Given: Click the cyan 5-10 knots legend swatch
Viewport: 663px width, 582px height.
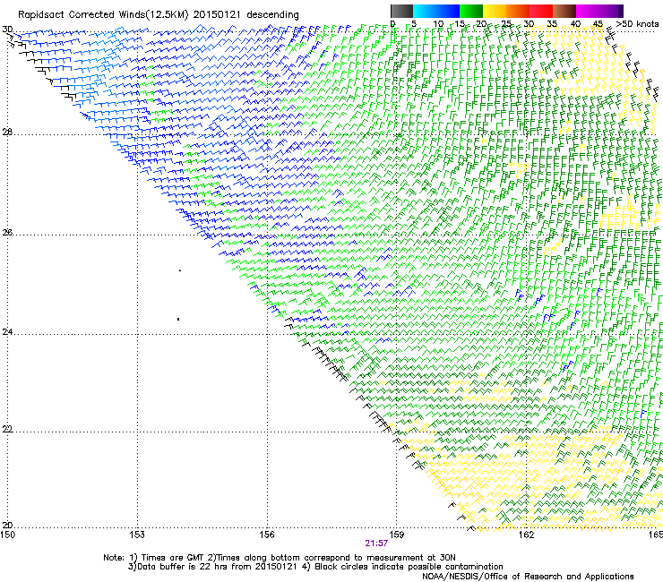Looking at the screenshot, I should [x=425, y=11].
